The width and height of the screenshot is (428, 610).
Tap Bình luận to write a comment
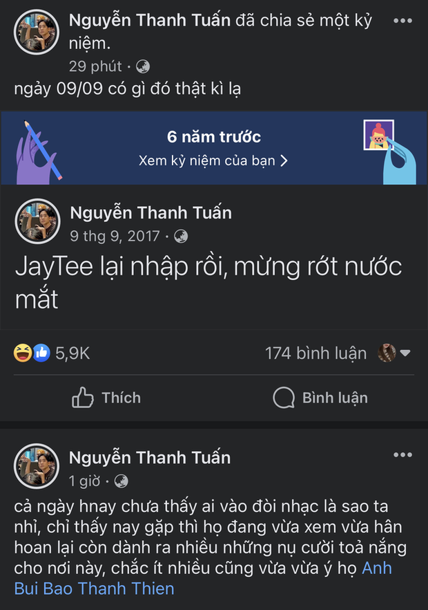point(335,398)
